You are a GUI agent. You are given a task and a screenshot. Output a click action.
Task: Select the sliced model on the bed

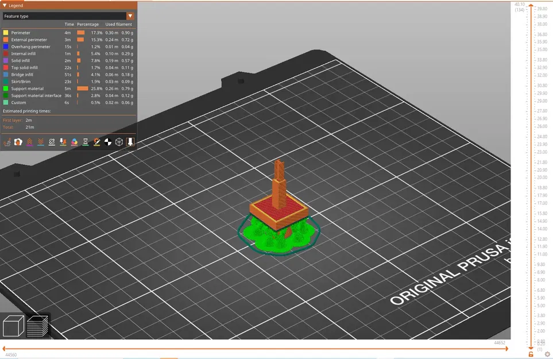(279, 208)
